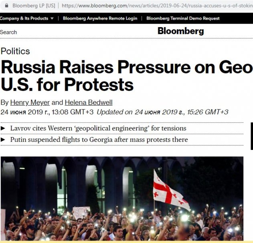Open Bloomberg Anywhere Remote Login
Image resolution: width=253 pixels, height=243 pixels.
point(100,18)
